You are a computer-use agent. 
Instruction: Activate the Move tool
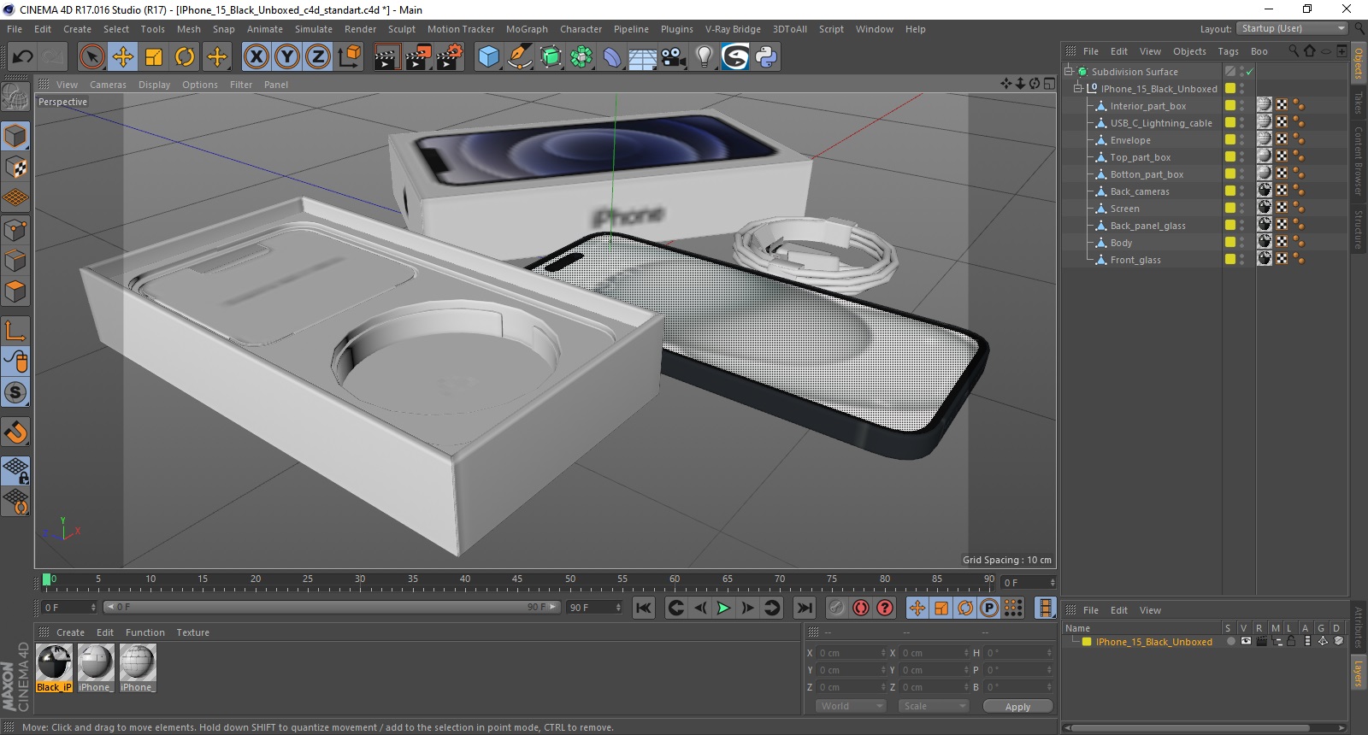click(x=123, y=57)
